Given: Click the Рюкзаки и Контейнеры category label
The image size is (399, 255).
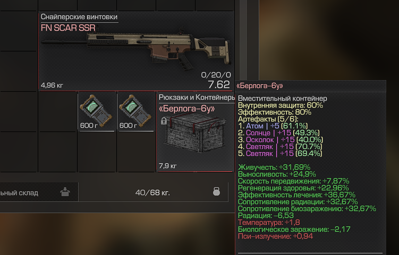Looking at the screenshot, I should tap(197, 97).
